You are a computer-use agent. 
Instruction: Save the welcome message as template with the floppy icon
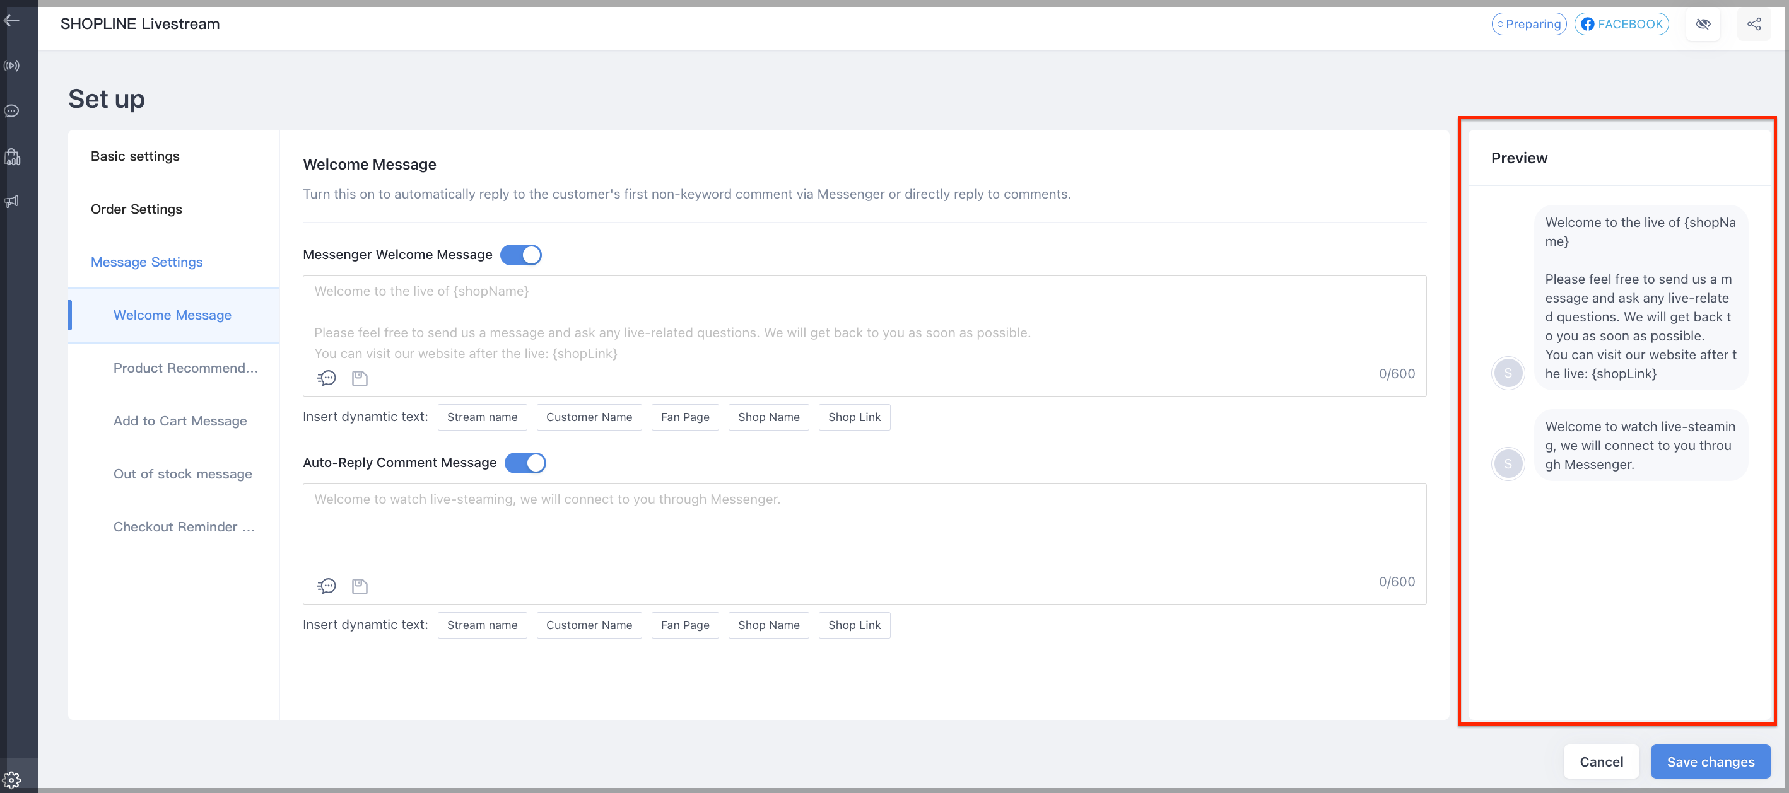click(359, 378)
